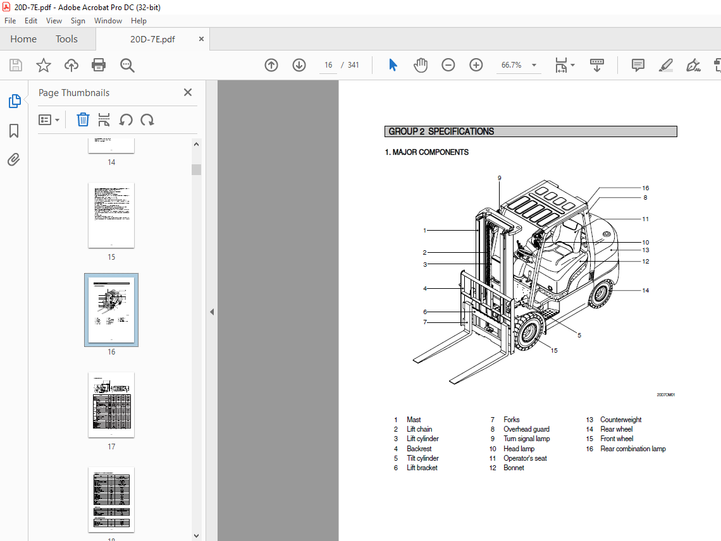Go to previous page arrow
The image size is (721, 541).
pyautogui.click(x=271, y=65)
